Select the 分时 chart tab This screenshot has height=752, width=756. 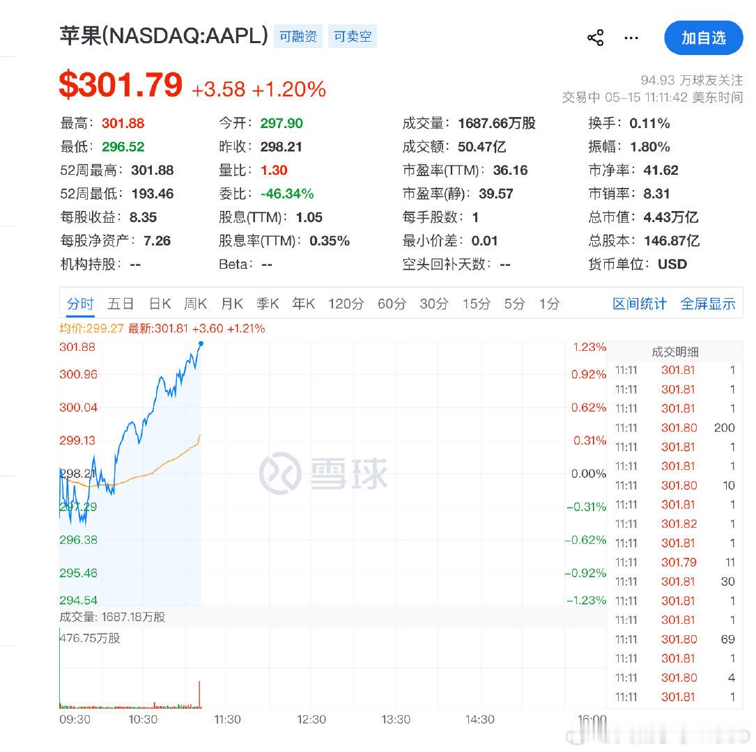(81, 304)
